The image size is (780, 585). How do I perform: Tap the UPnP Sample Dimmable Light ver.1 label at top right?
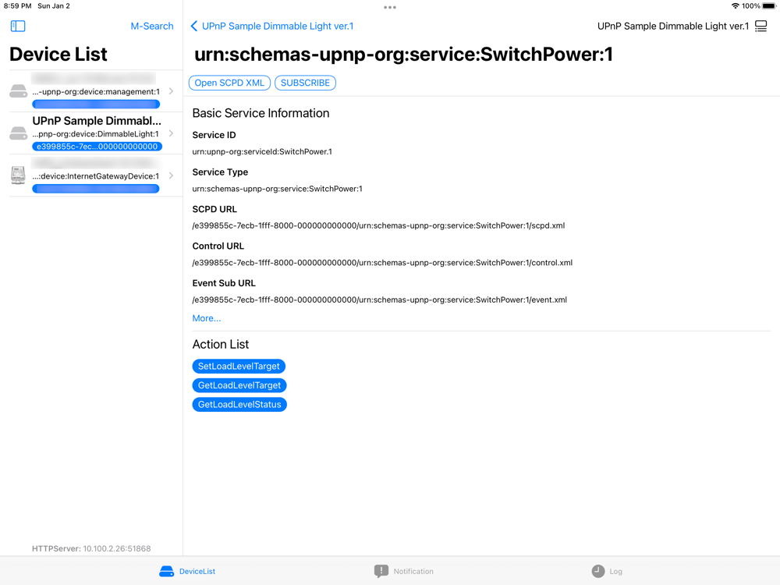coord(673,26)
